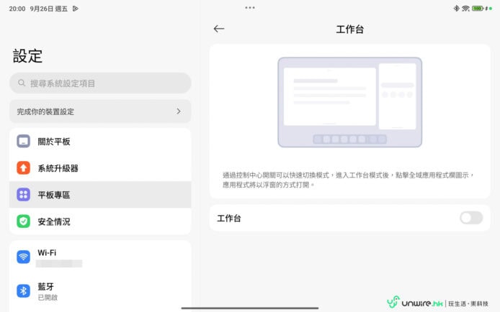Click the 平板專區 purple grid icon

(24, 195)
